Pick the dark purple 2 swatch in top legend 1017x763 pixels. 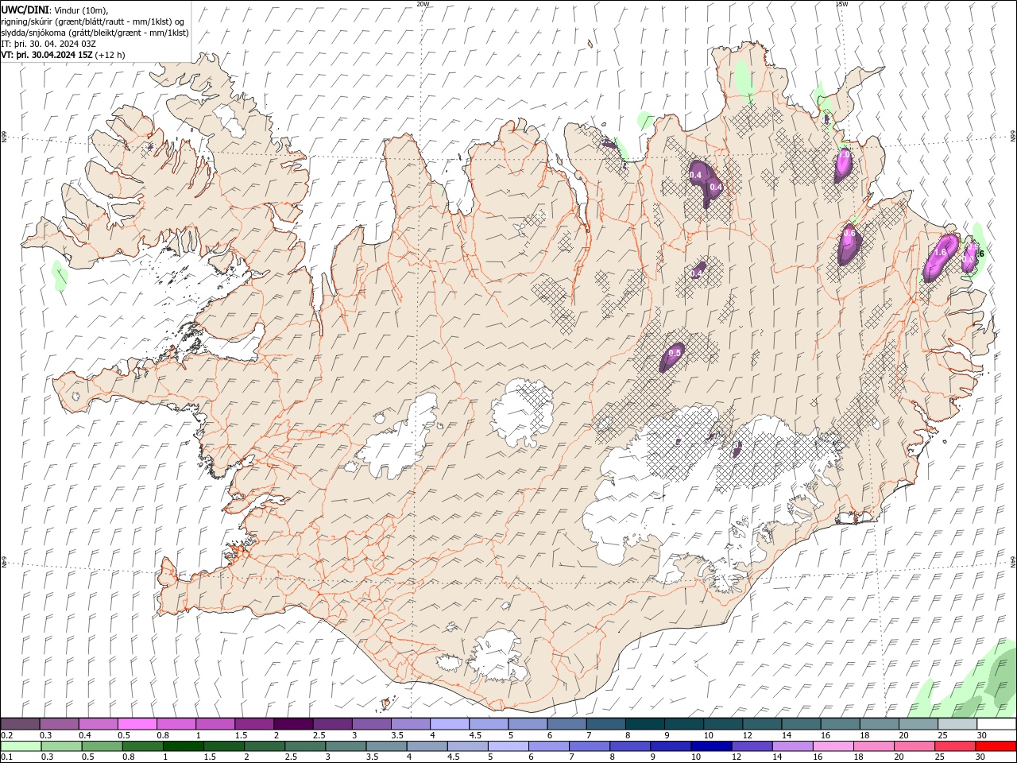coord(293,724)
